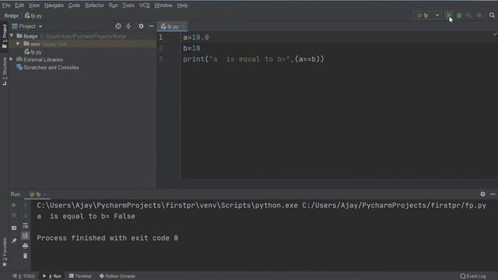Screen dimensions: 498x280
Task: Open Run panel settings gear
Action: [482, 194]
